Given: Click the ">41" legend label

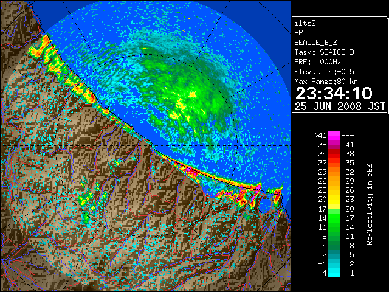Looking at the screenshot, I should [320, 136].
